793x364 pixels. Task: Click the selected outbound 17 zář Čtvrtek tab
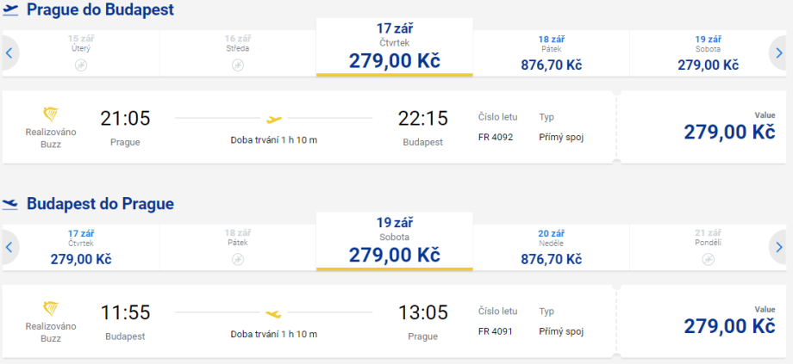[395, 48]
